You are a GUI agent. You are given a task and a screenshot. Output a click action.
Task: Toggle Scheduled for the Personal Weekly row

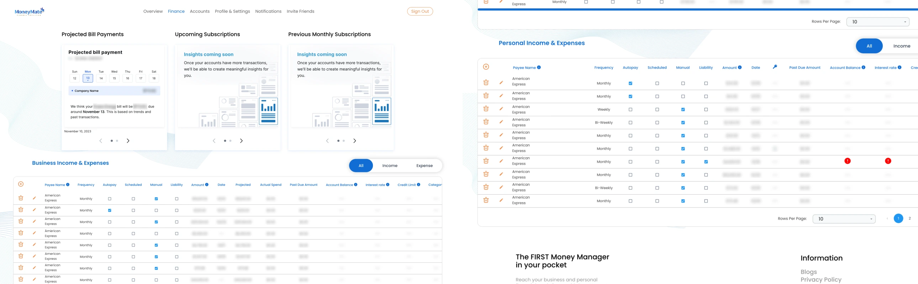coord(657,110)
